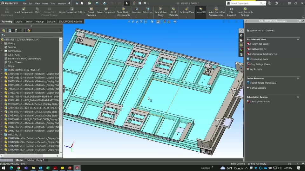Image resolution: width=305 pixels, height=171 pixels.
Task: Create an Exploded View
Action: click(187, 11)
